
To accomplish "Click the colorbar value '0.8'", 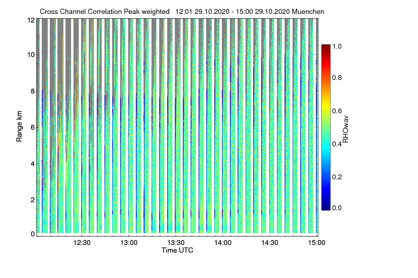I will 337,77.
